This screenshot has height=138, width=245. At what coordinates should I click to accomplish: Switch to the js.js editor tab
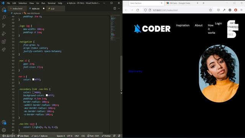(x=53, y=8)
